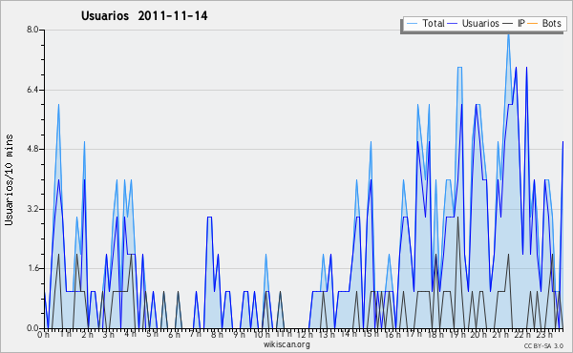This screenshot has height=353, width=573.
Task: Click the chart title Usuarios 2011-11-14
Action: pos(144,16)
